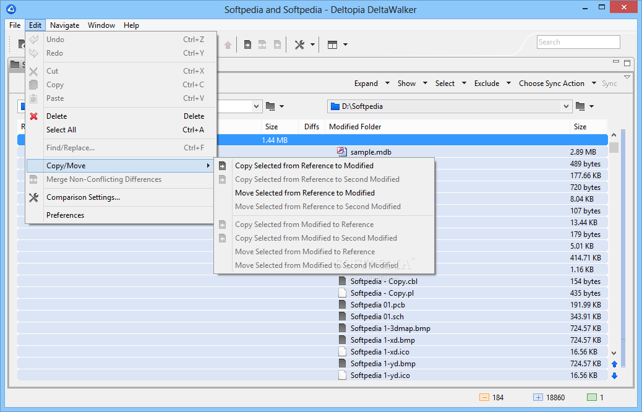Open the Navigate menu
Image resolution: width=642 pixels, height=412 pixels.
click(x=65, y=25)
